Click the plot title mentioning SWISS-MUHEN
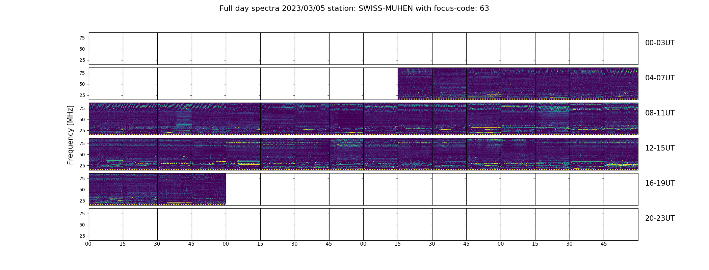This screenshot has height=270, width=709. click(x=354, y=8)
